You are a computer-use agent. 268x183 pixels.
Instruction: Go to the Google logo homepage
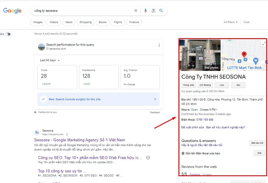click(x=12, y=11)
